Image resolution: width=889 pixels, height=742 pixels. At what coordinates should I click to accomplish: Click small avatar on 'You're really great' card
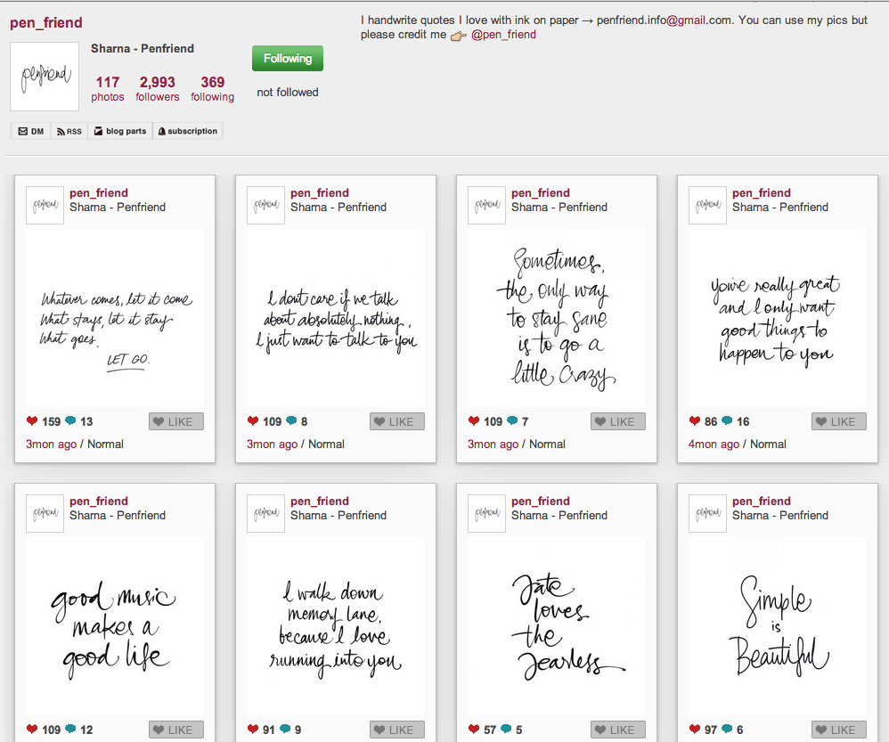[707, 205]
